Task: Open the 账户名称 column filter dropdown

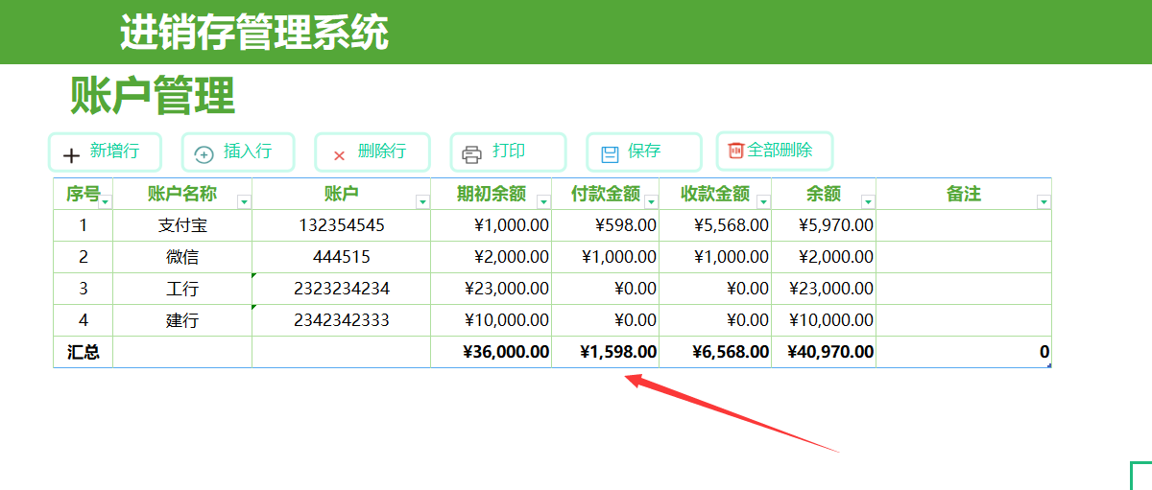Action: [244, 201]
